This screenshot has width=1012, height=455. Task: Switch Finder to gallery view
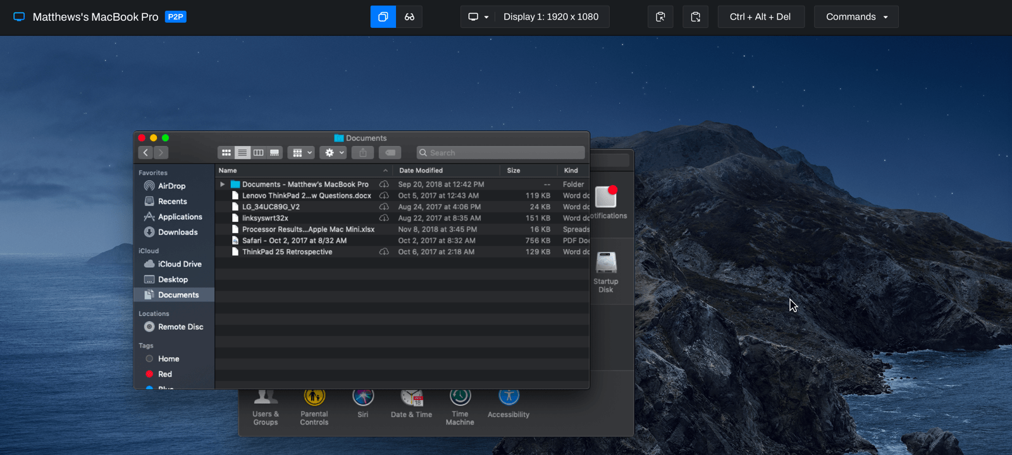[x=275, y=152]
